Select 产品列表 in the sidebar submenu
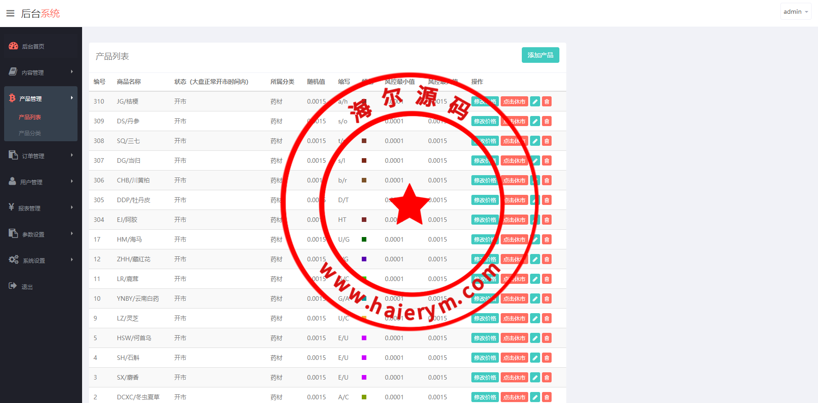Image resolution: width=818 pixels, height=403 pixels. (30, 117)
